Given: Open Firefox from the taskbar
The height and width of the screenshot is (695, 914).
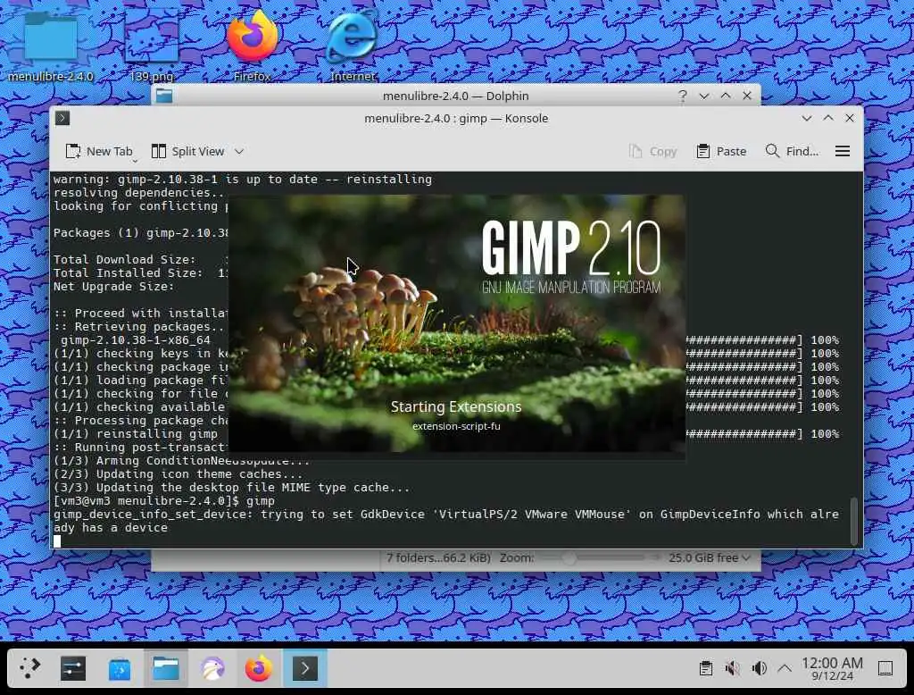Looking at the screenshot, I should [x=259, y=669].
